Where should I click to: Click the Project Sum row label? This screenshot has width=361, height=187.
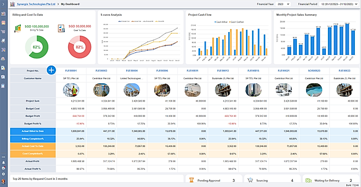(x=33, y=101)
